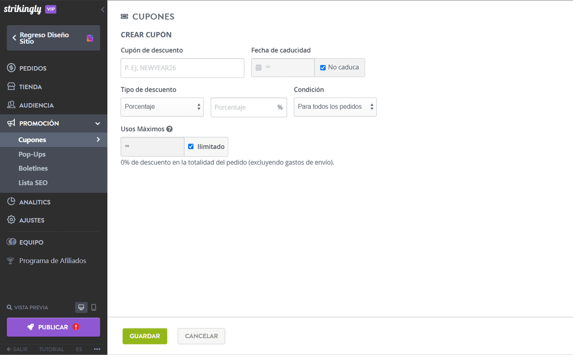Uncheck the Ilimitado checkbox
Image resolution: width=573 pixels, height=355 pixels.
coord(191,146)
